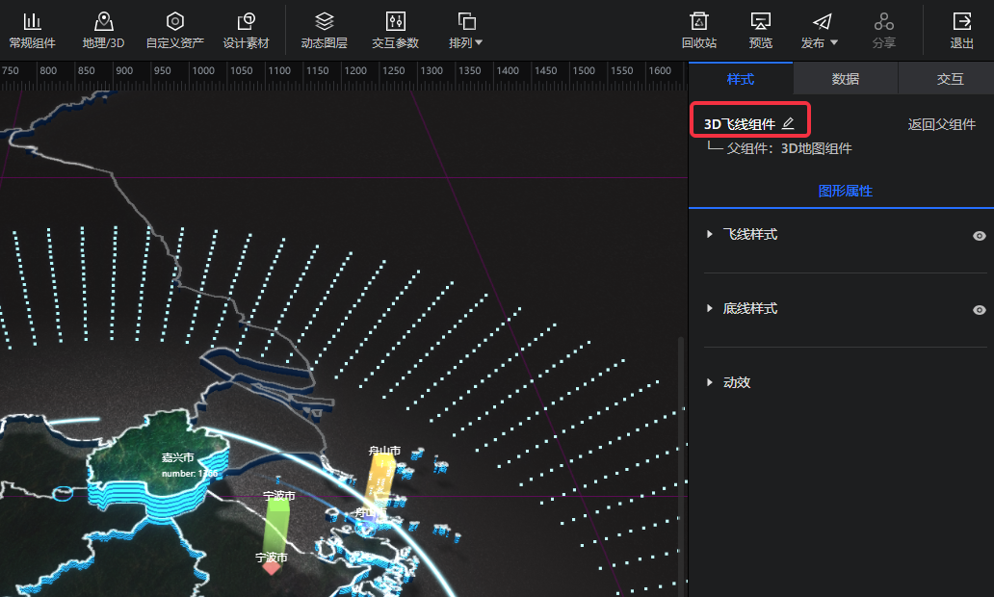Edit the 3D飞线组件 name with pencil icon
The image size is (994, 597).
point(788,123)
